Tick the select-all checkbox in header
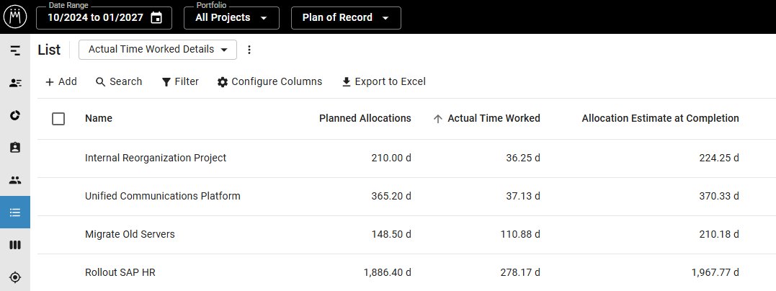This screenshot has width=776, height=291. click(58, 119)
